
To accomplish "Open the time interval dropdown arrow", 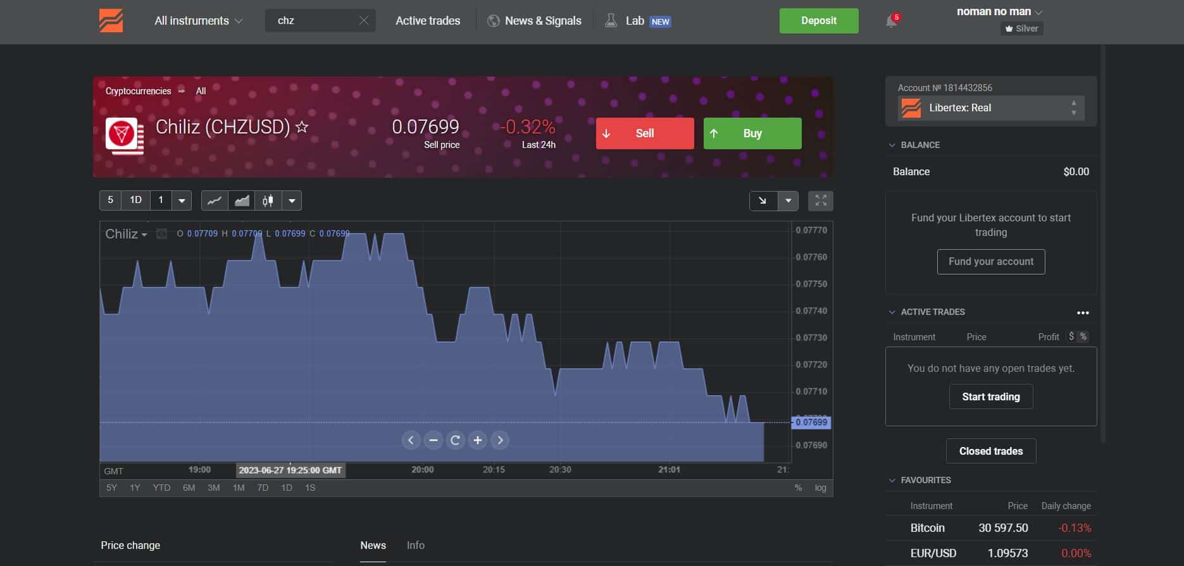I will [182, 200].
